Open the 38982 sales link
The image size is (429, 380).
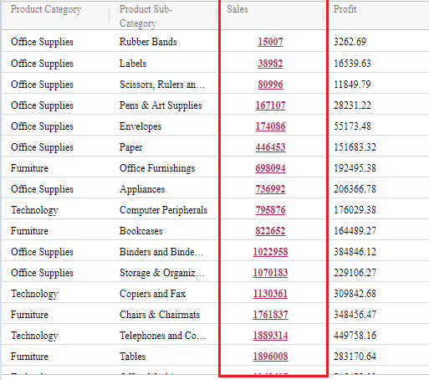tap(270, 64)
